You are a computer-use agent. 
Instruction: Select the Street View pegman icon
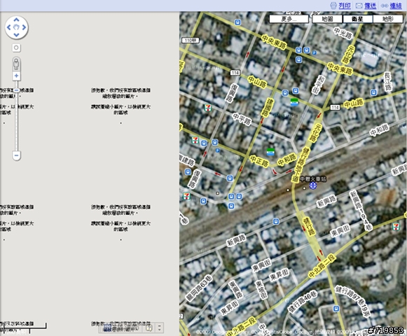tap(16, 64)
